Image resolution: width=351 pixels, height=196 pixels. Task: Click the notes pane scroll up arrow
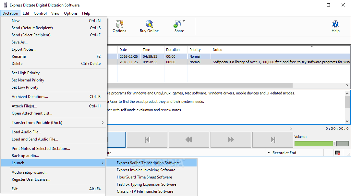pyautogui.click(x=347, y=93)
